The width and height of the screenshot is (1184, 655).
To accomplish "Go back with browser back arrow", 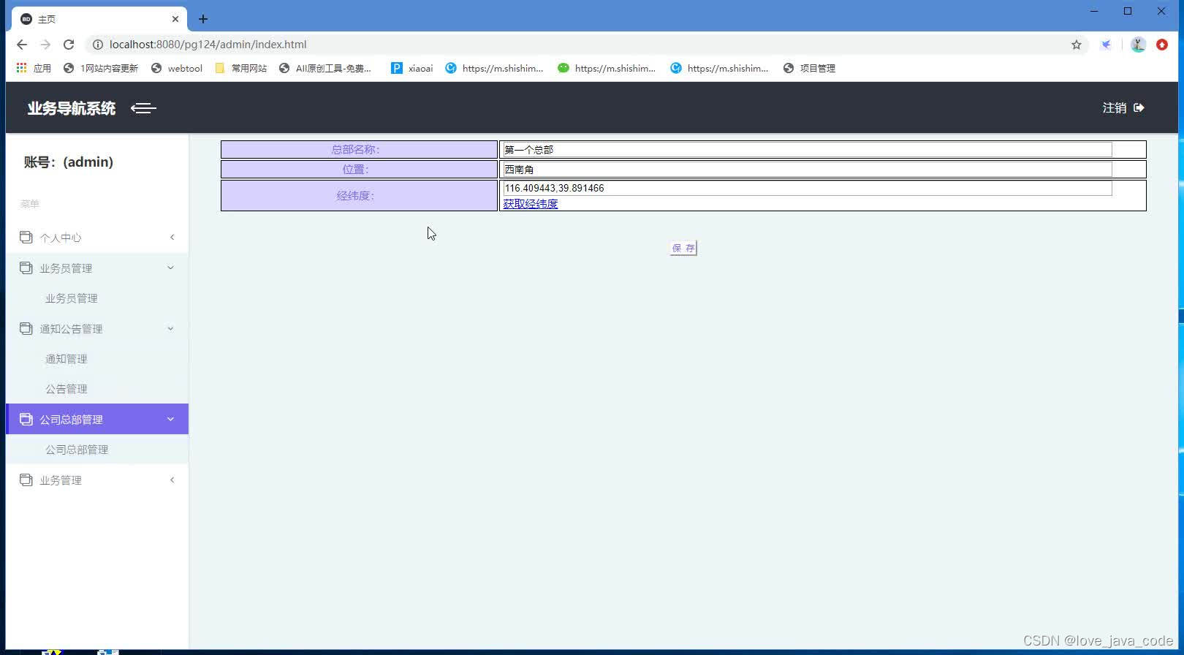I will tap(22, 45).
